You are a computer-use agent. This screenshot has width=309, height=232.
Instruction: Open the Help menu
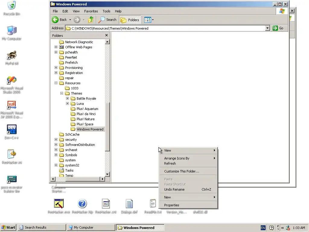[x=118, y=11]
